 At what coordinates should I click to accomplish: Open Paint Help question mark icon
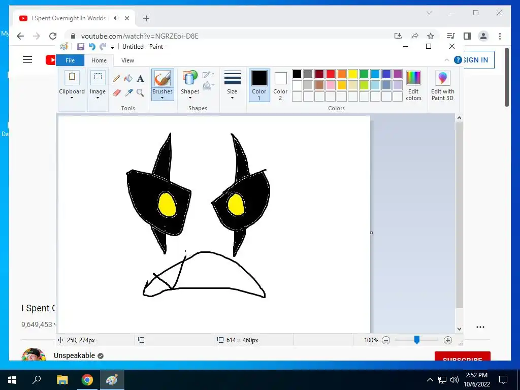(458, 60)
